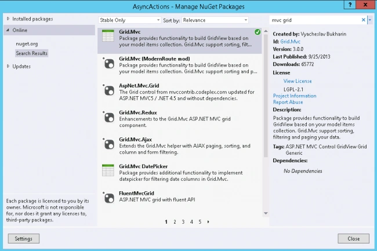The width and height of the screenshot is (377, 251).
Task: Click the Last Published 9/25/2013 text
Action: pyautogui.click(x=302, y=57)
